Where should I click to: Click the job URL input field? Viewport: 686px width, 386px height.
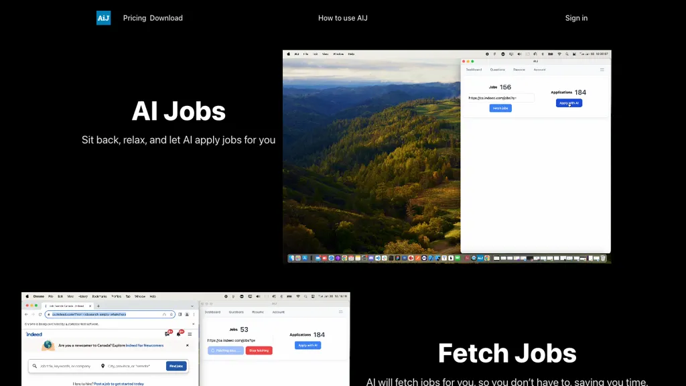[x=502, y=98]
